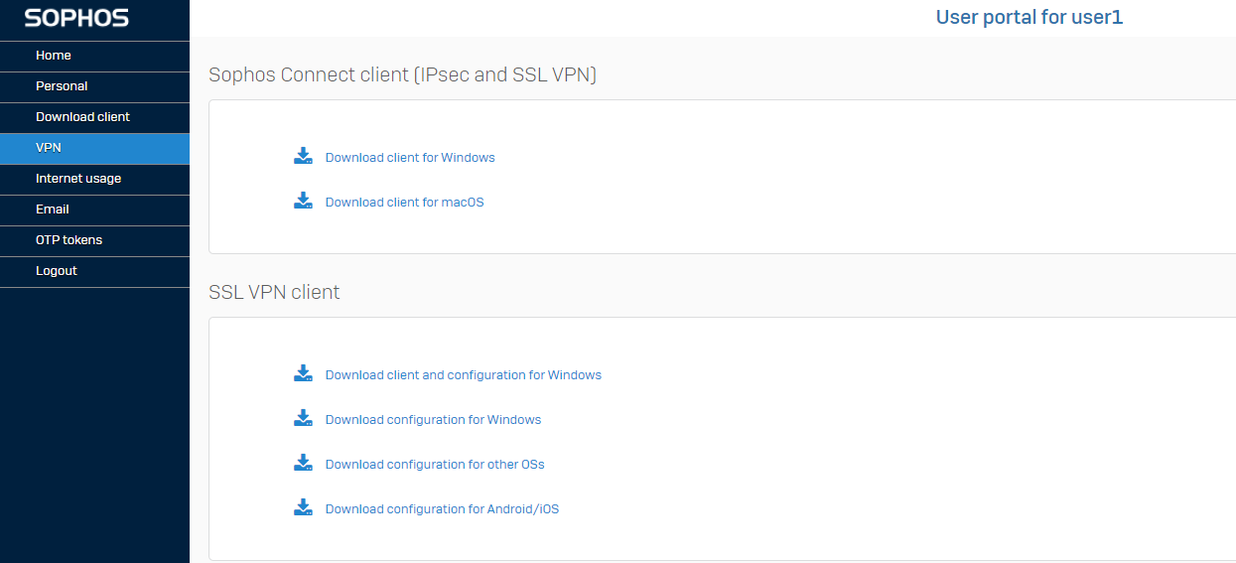Click download icon beside client for macOS
Viewport: 1236px width, 563px height.
(x=303, y=201)
